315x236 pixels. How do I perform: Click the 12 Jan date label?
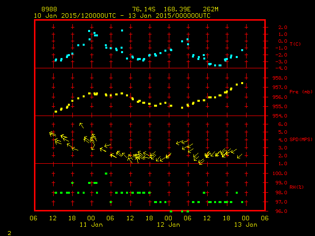[x=168, y=225]
